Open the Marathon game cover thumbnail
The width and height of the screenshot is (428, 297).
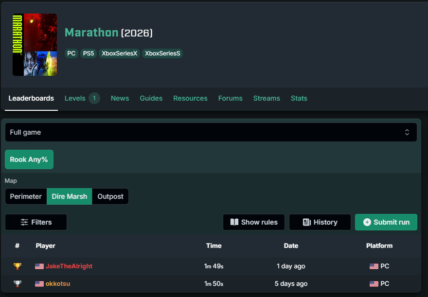(35, 45)
